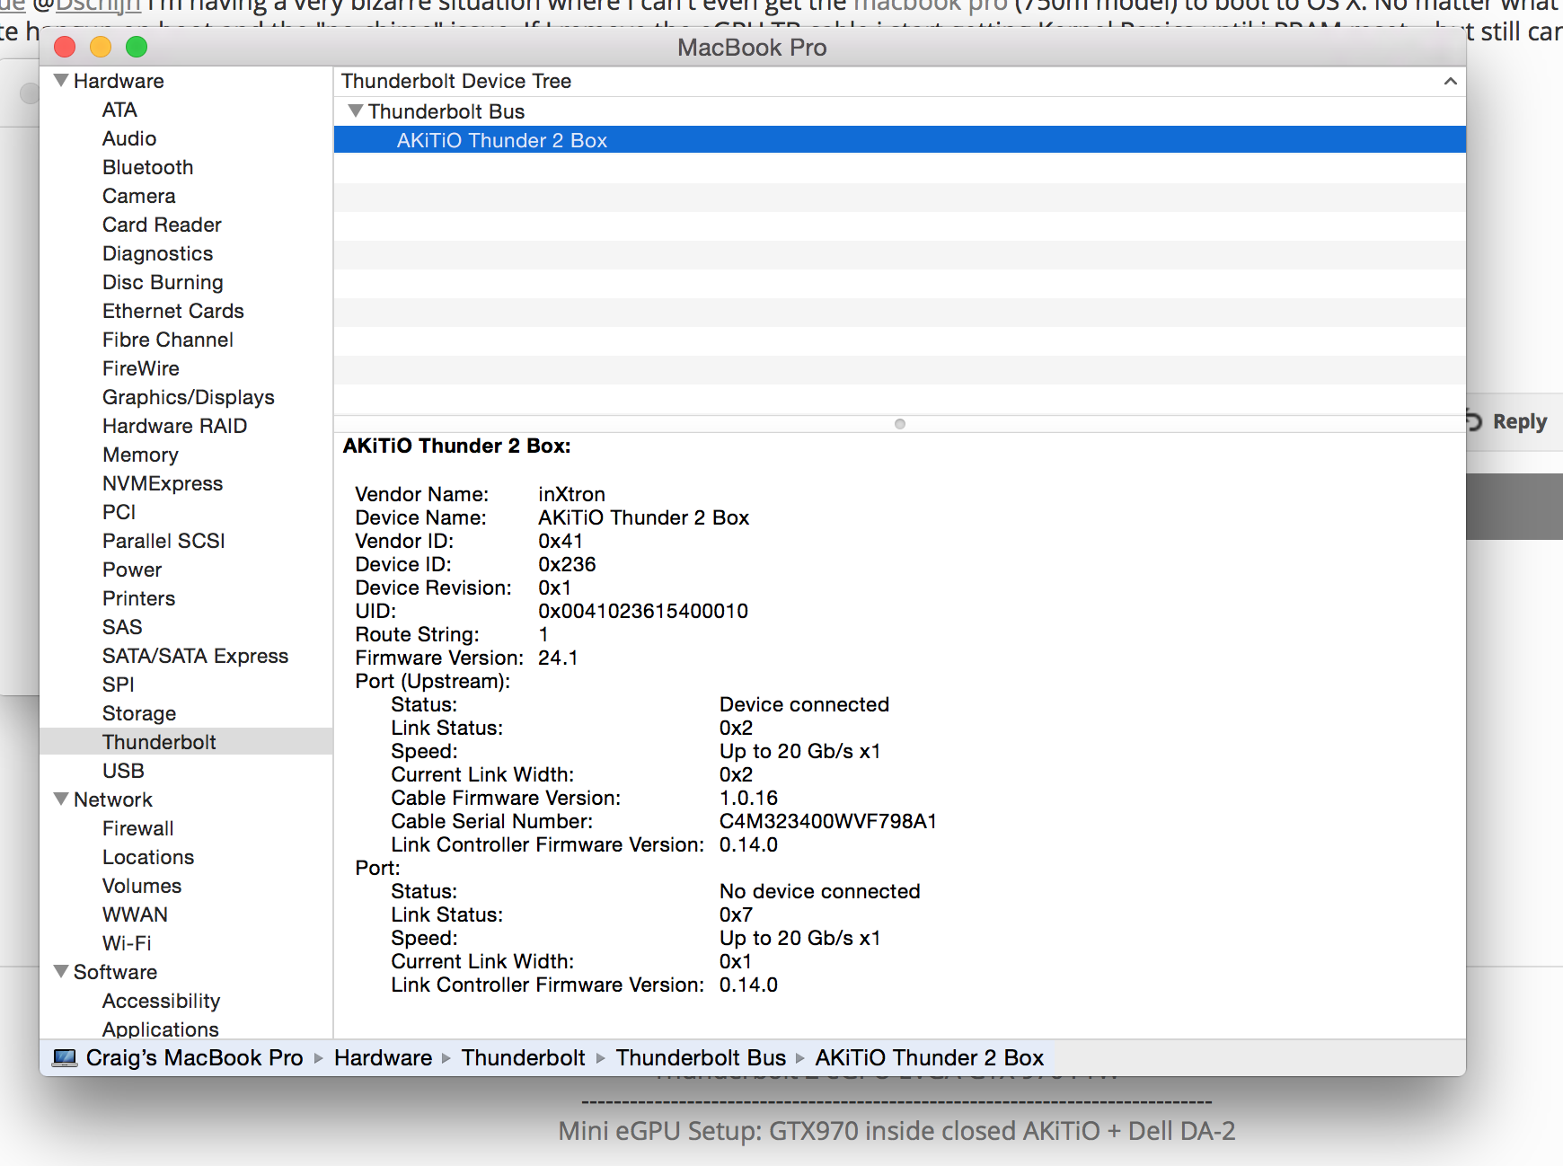Select Audio in the sidebar
This screenshot has width=1563, height=1166.
(129, 138)
